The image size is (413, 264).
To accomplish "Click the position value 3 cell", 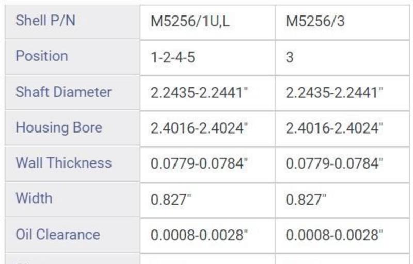I will click(290, 57).
